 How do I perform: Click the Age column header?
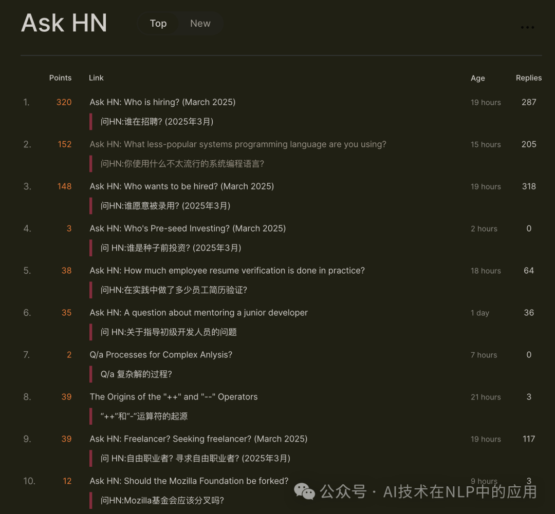(477, 78)
